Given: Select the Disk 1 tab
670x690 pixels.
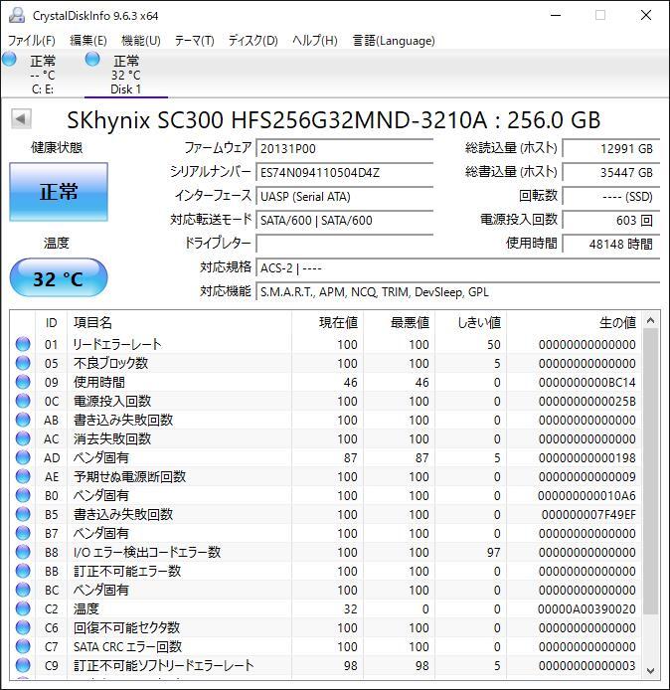Looking at the screenshot, I should (x=126, y=75).
